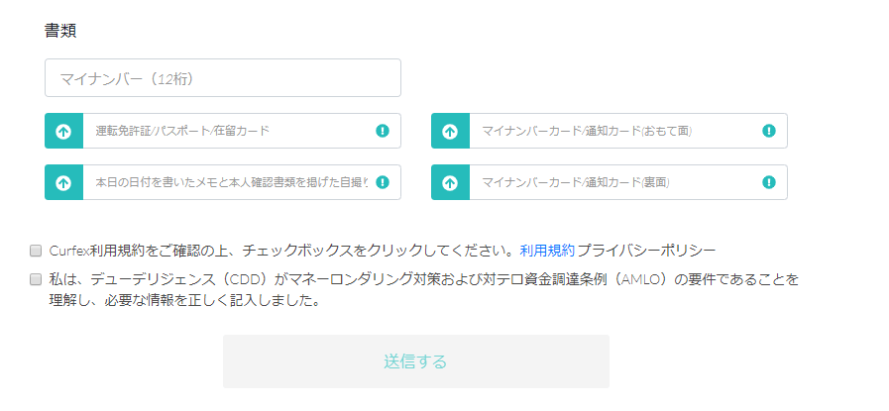This screenshot has width=889, height=411.
Task: Click the 送信する submit button
Action: [416, 361]
